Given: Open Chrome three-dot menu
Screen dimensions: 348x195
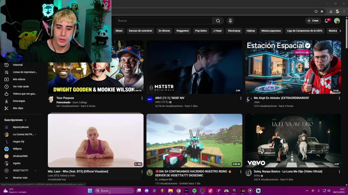Looking at the screenshot, I should pyautogui.click(x=344, y=11).
